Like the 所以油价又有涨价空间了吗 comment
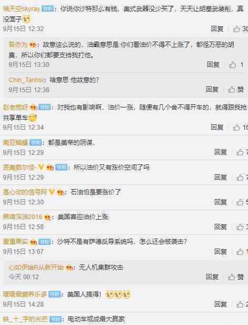 [x=240, y=178]
